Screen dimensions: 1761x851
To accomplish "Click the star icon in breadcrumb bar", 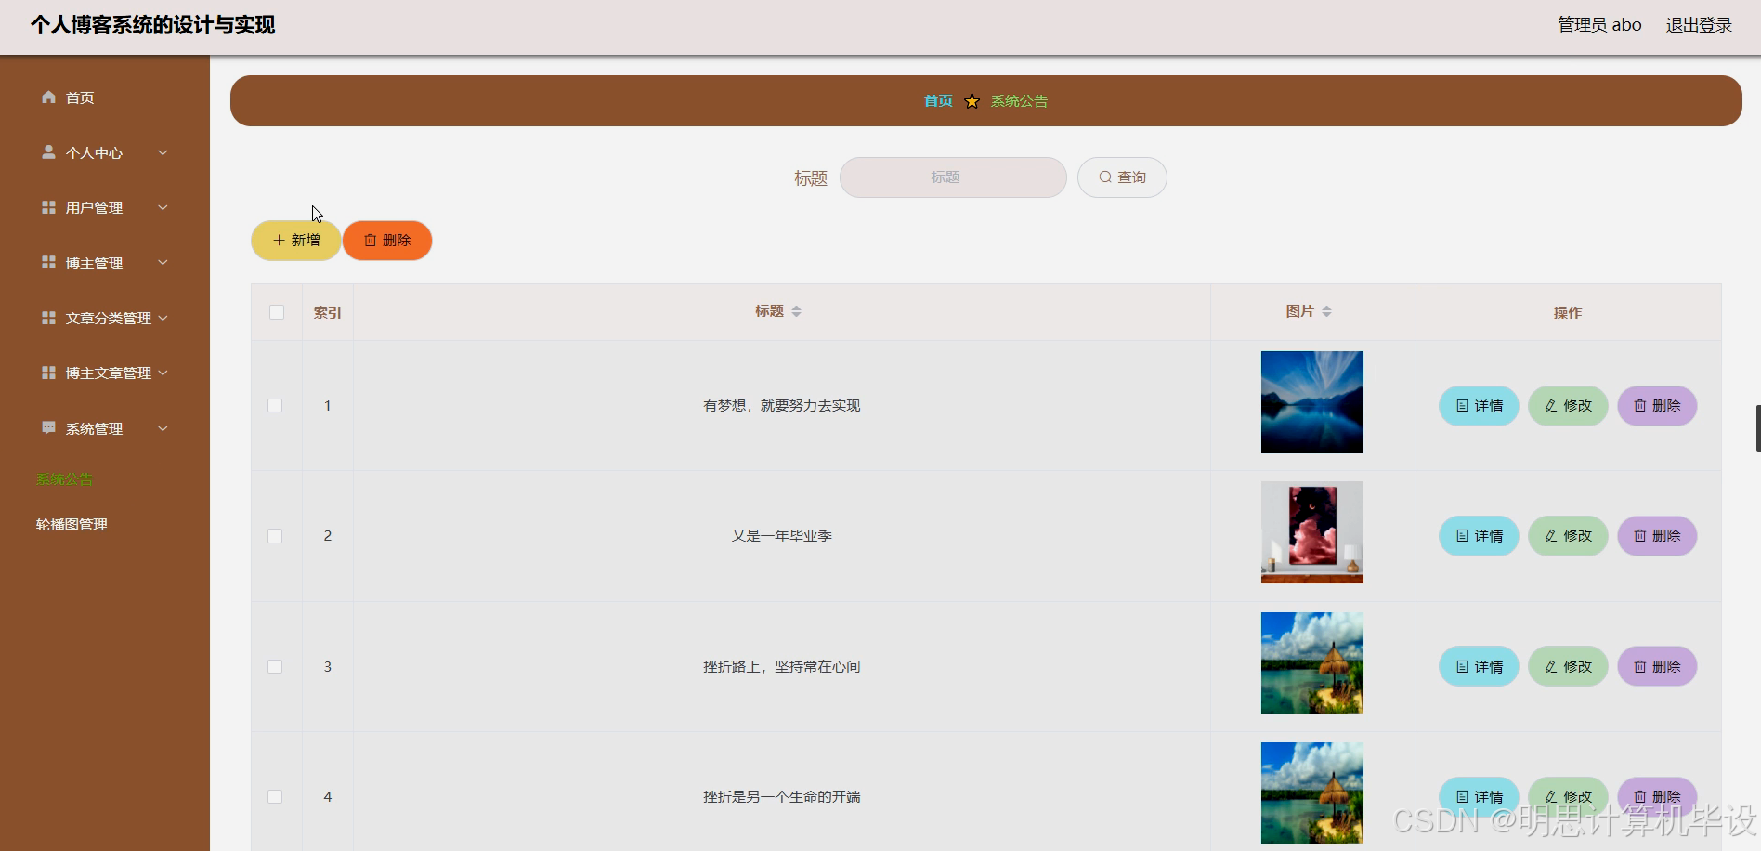I will [x=972, y=101].
